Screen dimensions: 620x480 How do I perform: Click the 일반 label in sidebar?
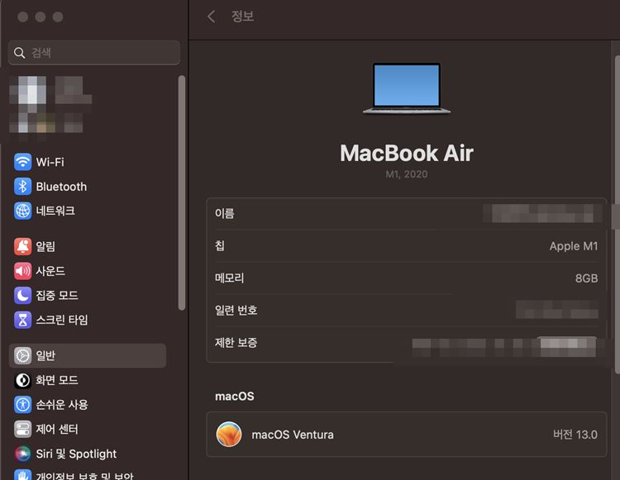click(x=45, y=355)
